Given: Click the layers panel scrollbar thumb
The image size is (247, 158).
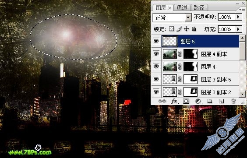Looking at the screenshot, I should point(242,51).
